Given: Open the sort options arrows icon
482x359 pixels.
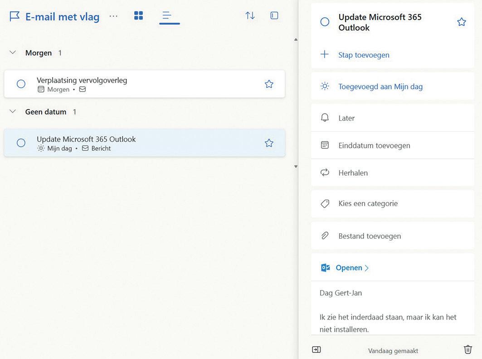Looking at the screenshot, I should point(250,15).
